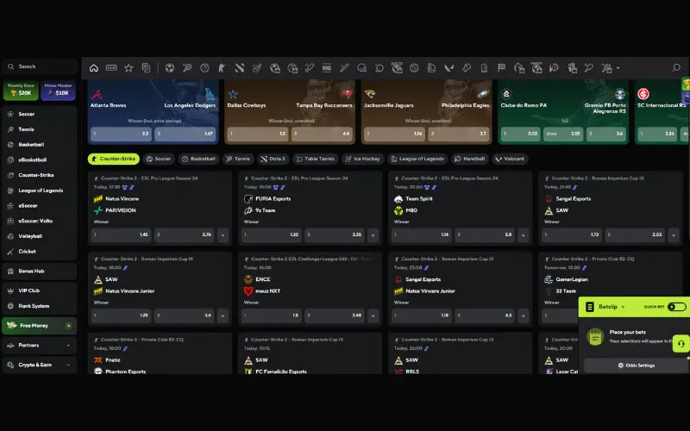Open search via magnifier at toolbar right end
This screenshot has height=431, width=690.
(676, 68)
